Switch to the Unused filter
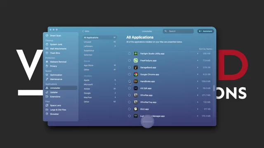This screenshot has width=264, height=148. 100,42
